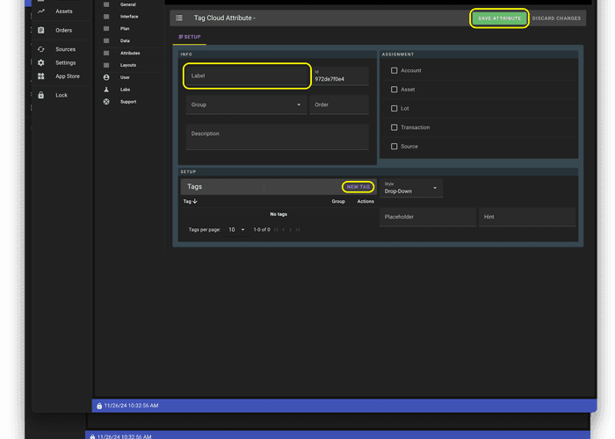Open the App Store icon

click(x=41, y=76)
